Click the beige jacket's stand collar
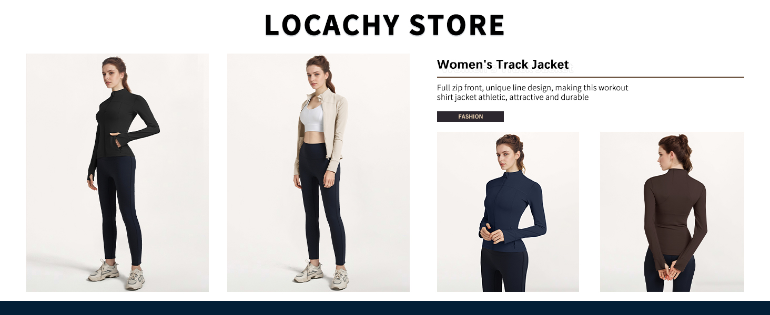The image size is (770, 315). 317,96
